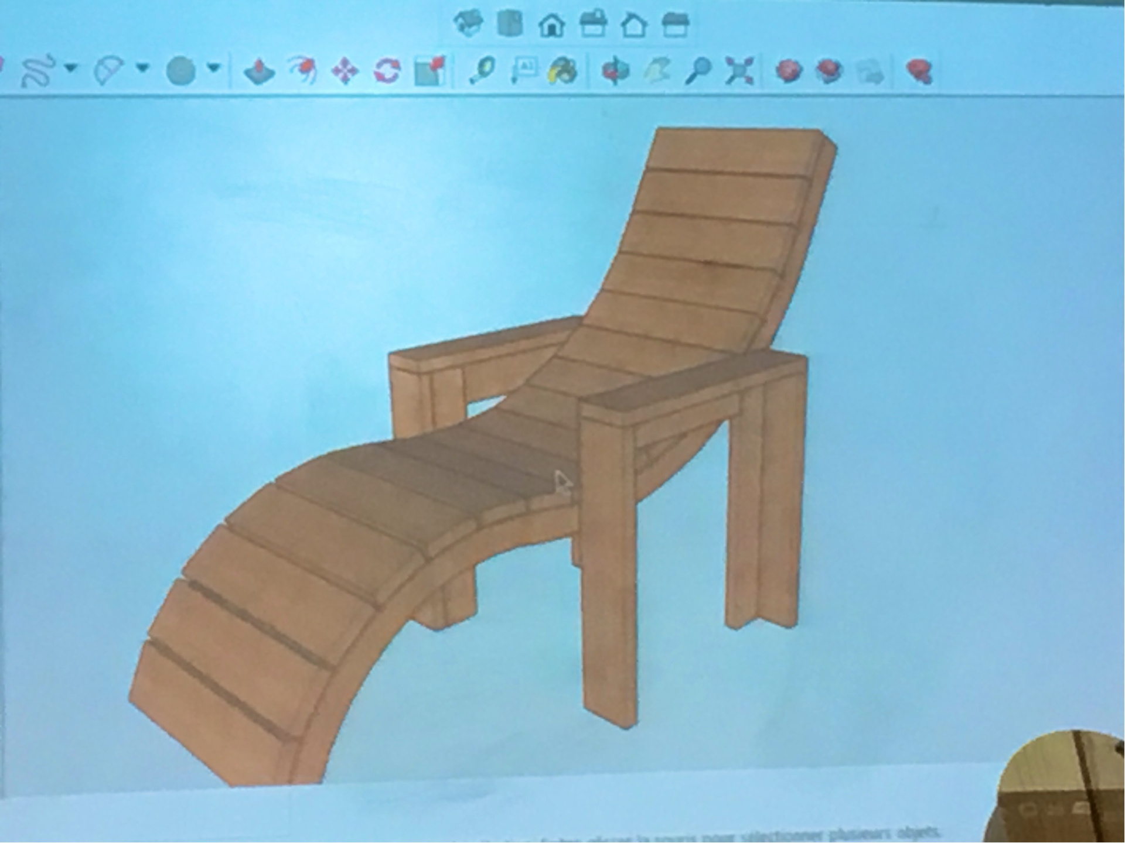
Task: Select the Offset tool
Action: click(302, 70)
